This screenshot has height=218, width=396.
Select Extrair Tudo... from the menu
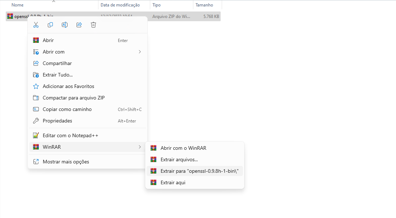[x=57, y=75]
